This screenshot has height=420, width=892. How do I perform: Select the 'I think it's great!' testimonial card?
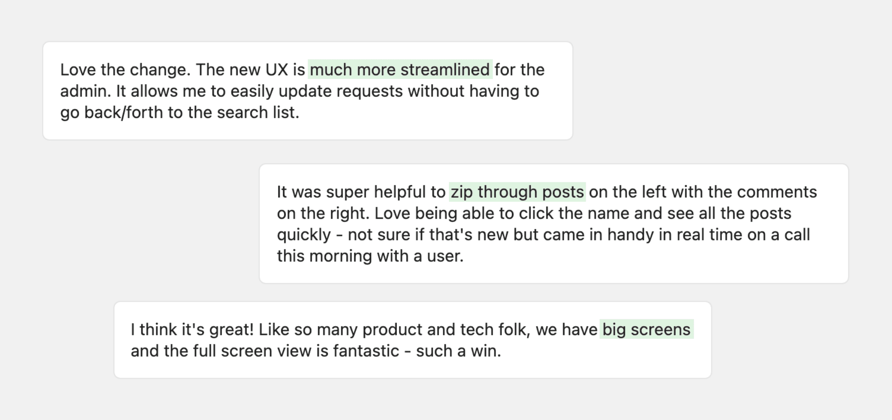tap(413, 340)
